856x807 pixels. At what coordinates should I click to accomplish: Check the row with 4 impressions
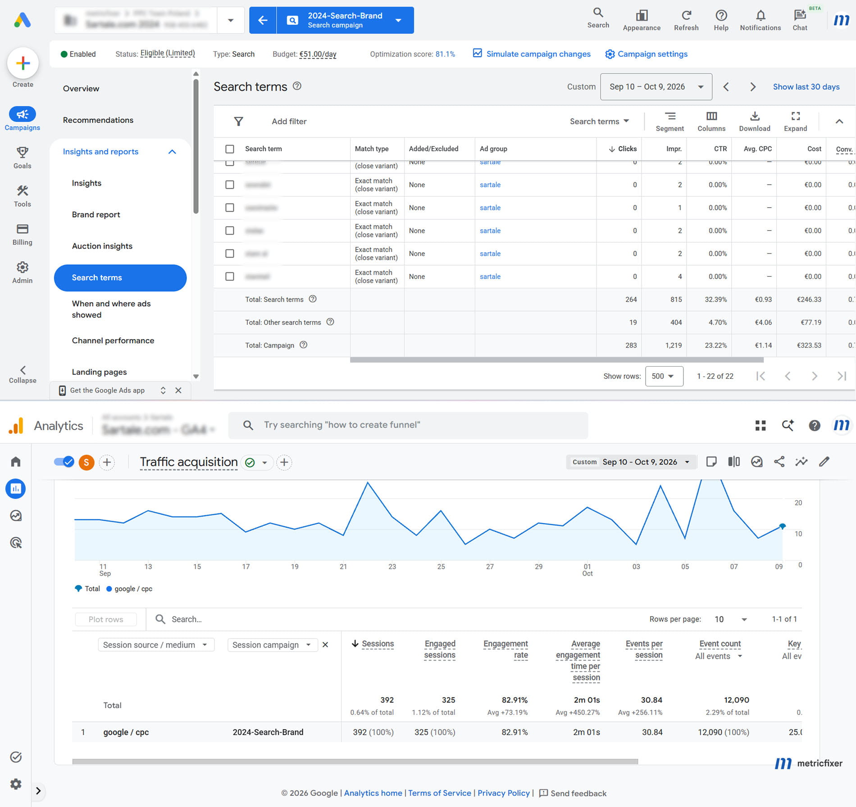tap(230, 277)
